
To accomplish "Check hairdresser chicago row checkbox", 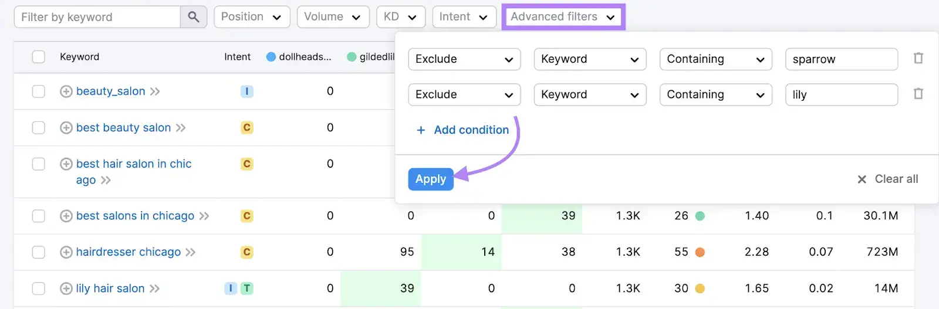I will [x=39, y=252].
